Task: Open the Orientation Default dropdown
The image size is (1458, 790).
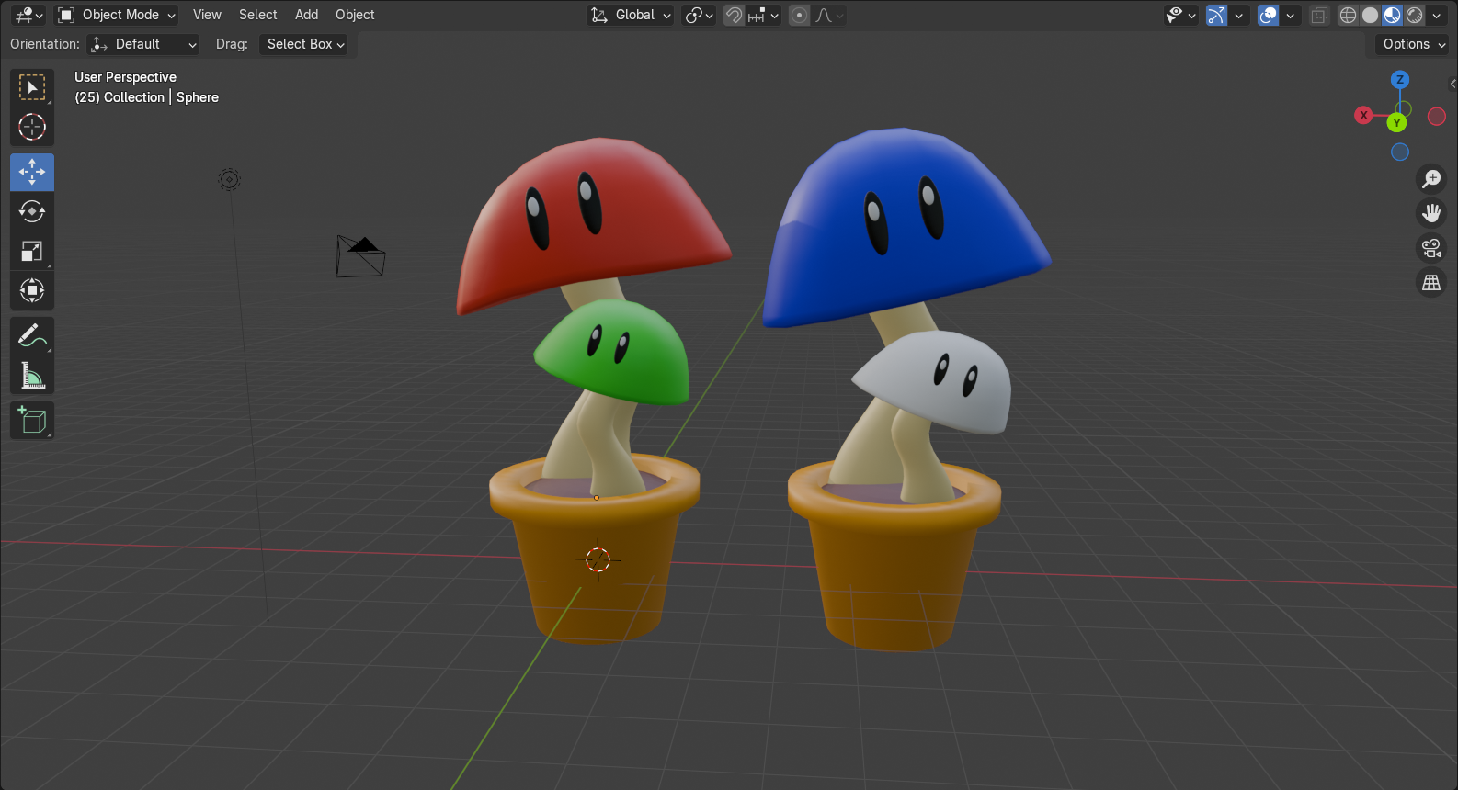Action: [x=143, y=44]
